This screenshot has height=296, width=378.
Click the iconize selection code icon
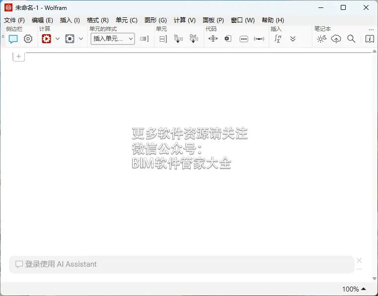[228, 39]
